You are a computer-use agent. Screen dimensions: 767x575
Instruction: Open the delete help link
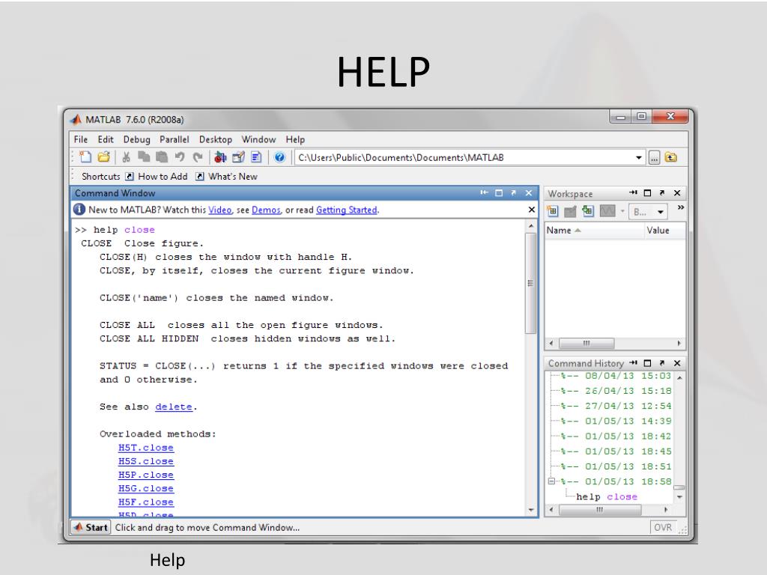point(174,407)
